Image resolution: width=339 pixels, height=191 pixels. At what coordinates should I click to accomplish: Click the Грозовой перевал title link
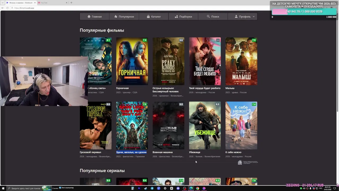click(90, 152)
